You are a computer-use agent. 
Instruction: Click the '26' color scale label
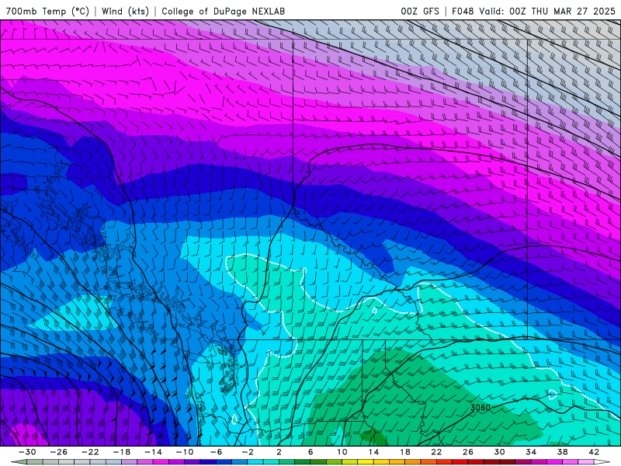(x=468, y=452)
